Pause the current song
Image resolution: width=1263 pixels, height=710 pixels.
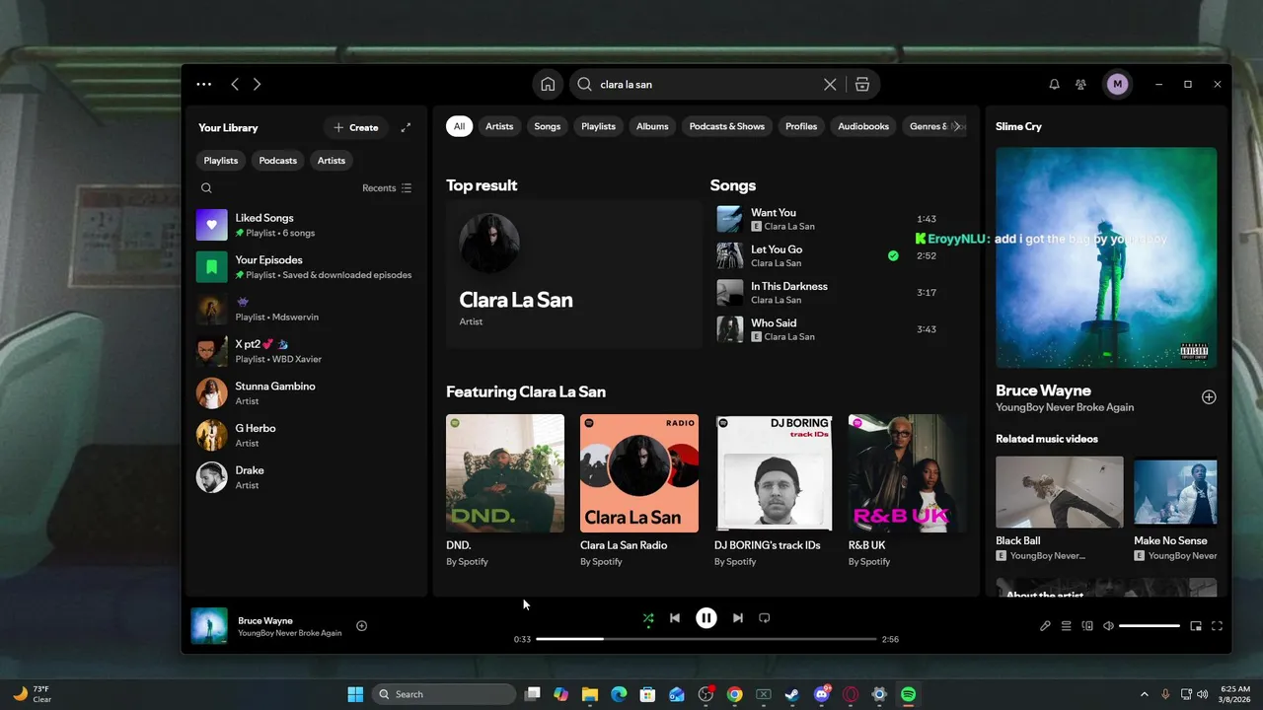(706, 618)
